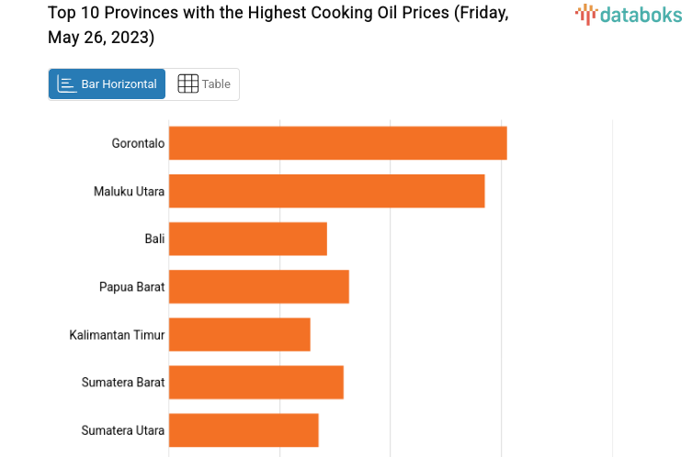Viewport: 692px width, 457px height.
Task: Switch to Table view
Action: point(204,84)
